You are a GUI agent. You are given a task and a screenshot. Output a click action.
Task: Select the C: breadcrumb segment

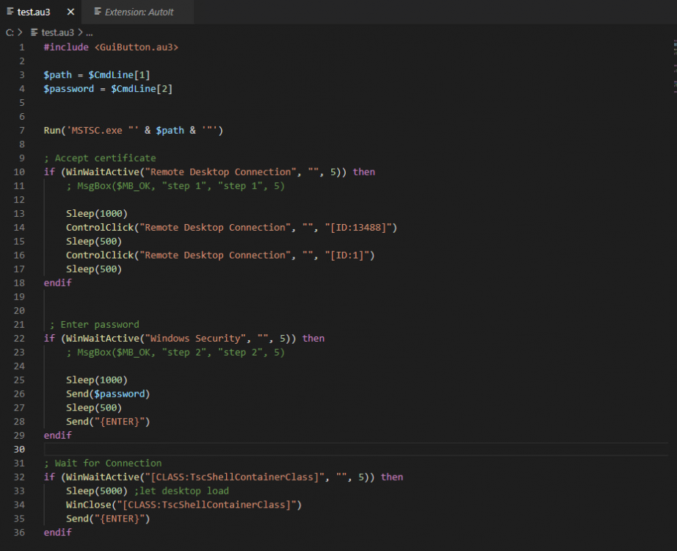tap(10, 32)
